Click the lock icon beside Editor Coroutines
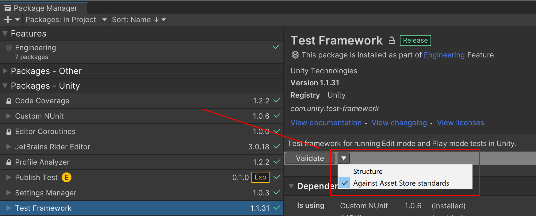Viewport: 536px width, 216px height. point(9,132)
